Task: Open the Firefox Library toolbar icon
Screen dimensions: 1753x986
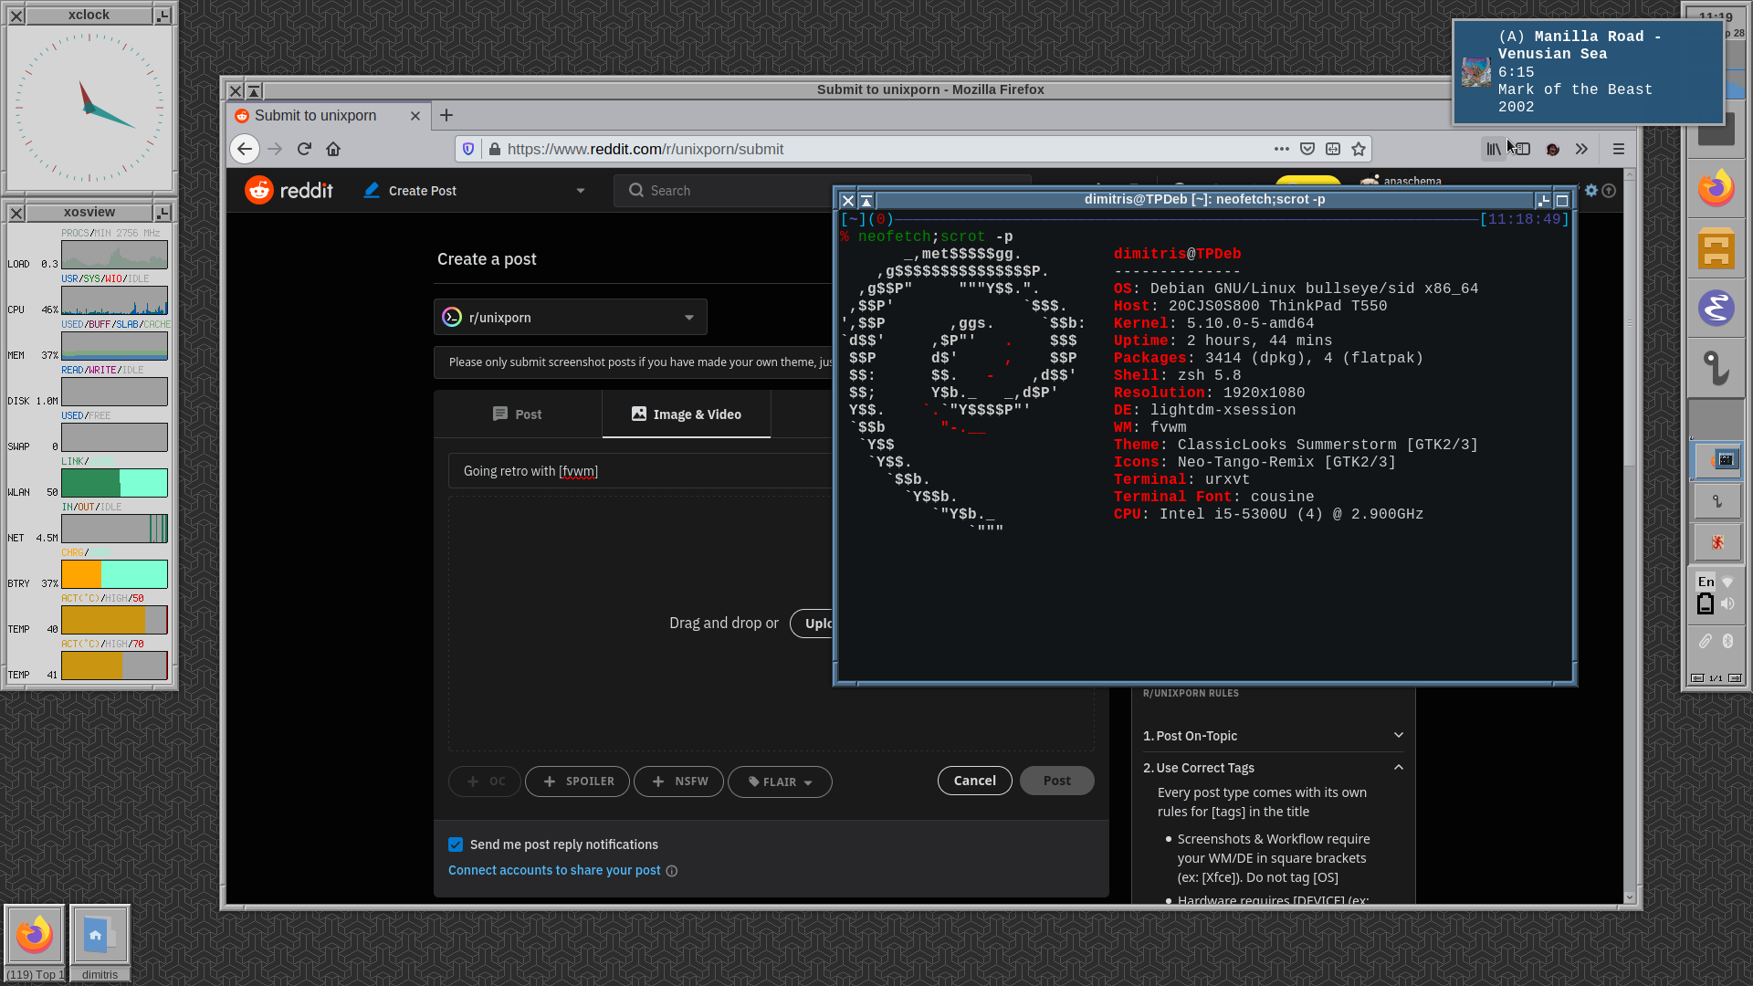Action: 1494,149
